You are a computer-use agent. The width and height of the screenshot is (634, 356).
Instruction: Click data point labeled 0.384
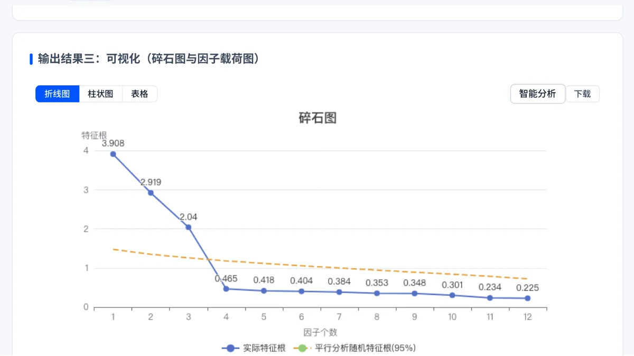(339, 292)
